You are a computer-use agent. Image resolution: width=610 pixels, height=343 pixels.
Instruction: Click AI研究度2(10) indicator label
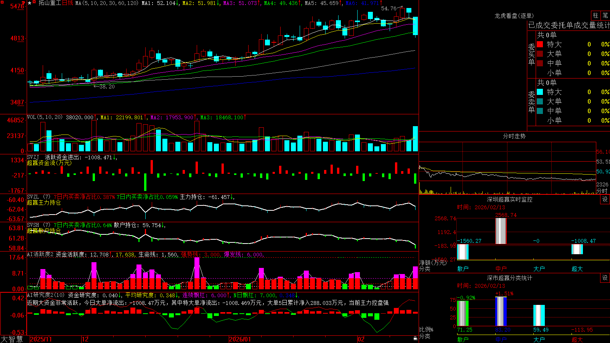pos(46,295)
